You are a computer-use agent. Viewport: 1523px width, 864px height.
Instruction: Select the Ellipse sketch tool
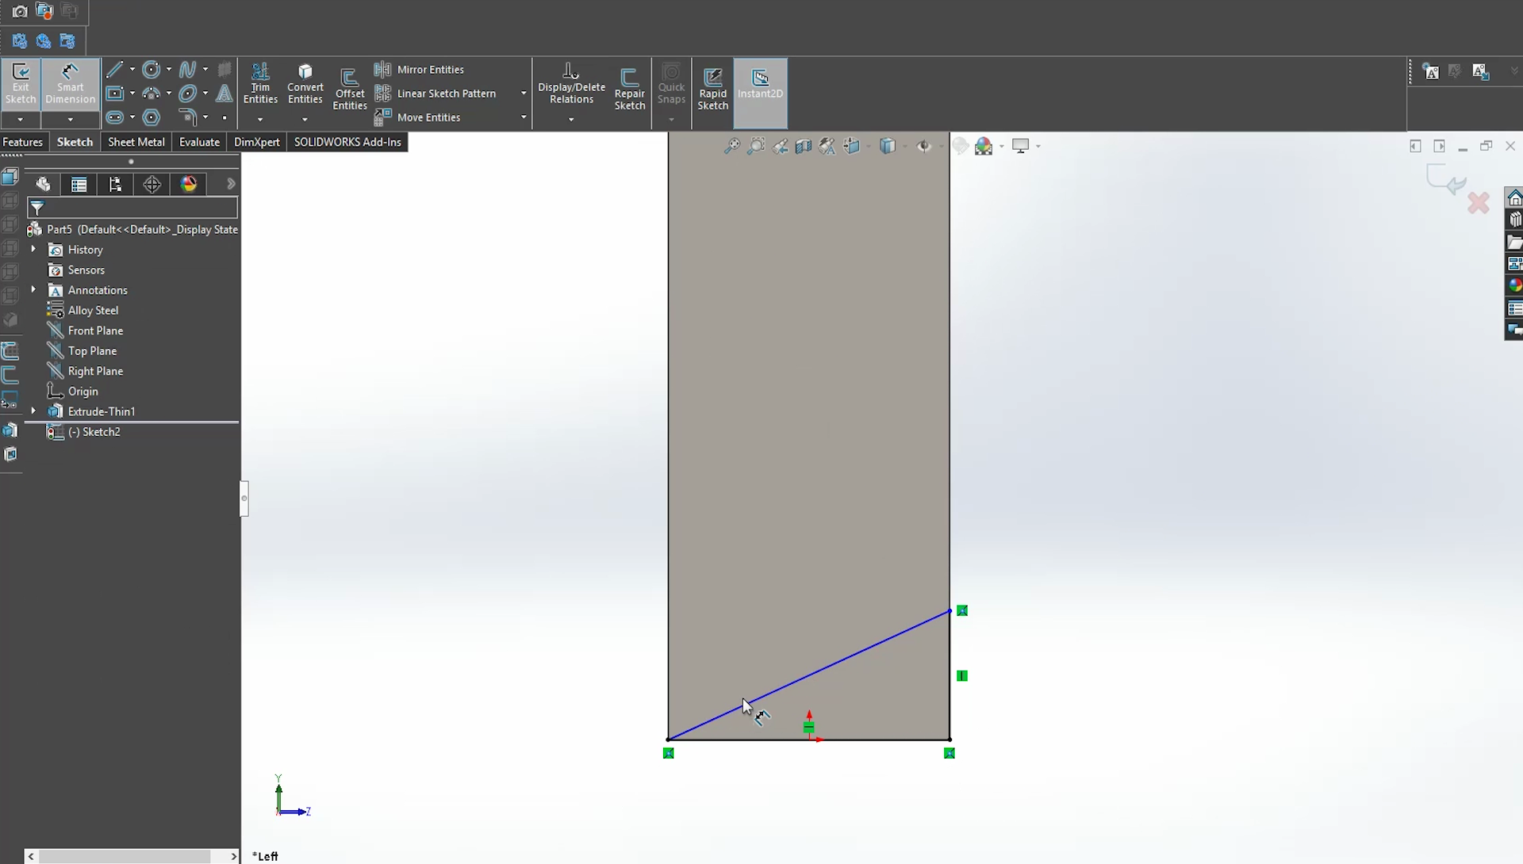pos(188,94)
